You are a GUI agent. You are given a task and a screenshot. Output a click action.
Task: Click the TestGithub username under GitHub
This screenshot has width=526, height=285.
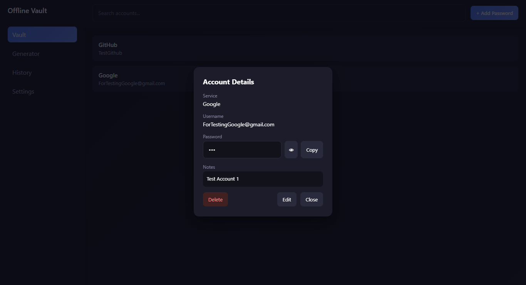(x=110, y=53)
